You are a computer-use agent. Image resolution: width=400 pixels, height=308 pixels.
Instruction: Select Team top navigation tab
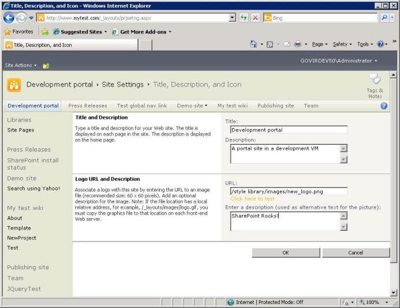(311, 106)
